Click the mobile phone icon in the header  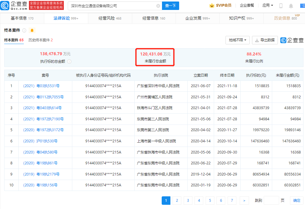point(281,5)
